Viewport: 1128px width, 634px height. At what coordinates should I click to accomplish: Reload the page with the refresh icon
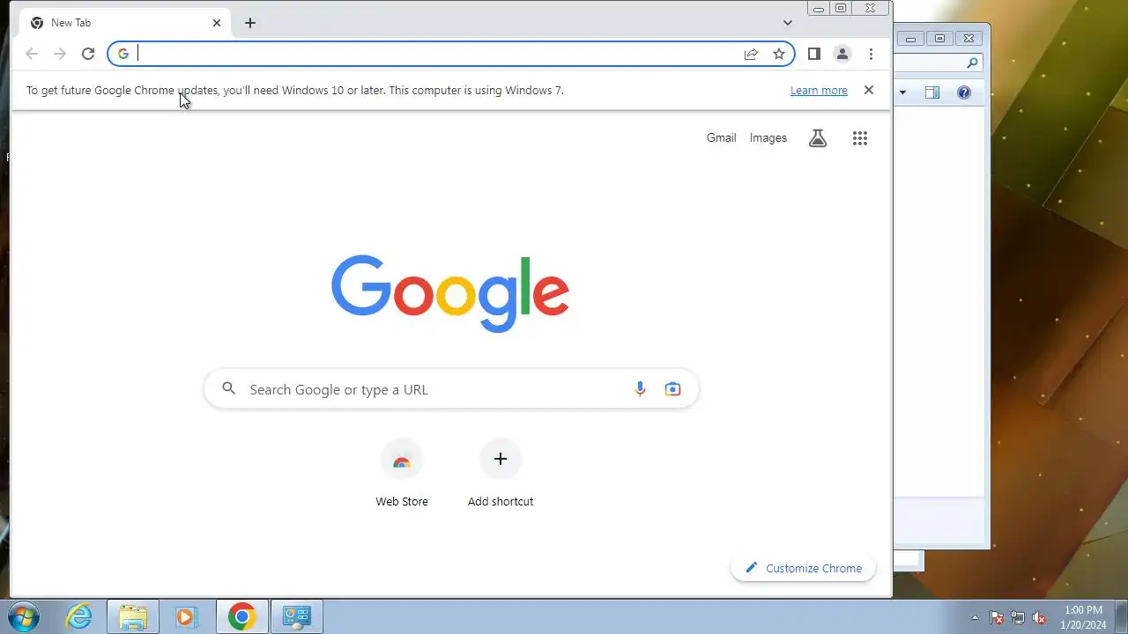88,54
